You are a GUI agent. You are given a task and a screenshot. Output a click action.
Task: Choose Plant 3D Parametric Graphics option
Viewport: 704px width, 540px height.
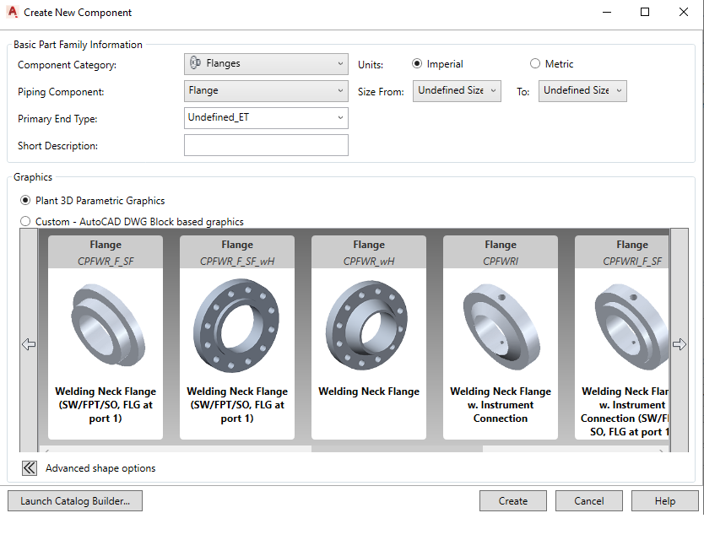[x=25, y=201]
